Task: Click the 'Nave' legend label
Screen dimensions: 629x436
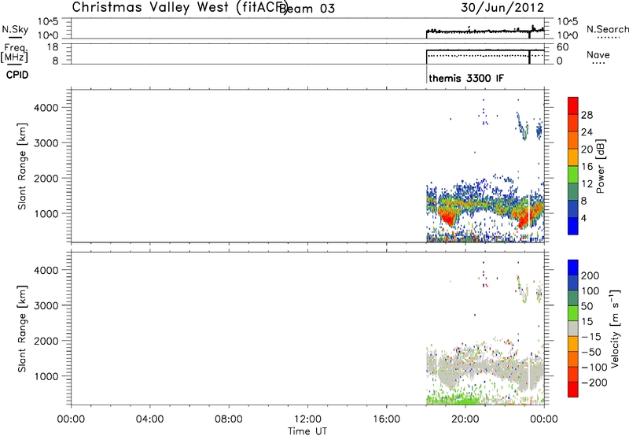Action: point(598,55)
